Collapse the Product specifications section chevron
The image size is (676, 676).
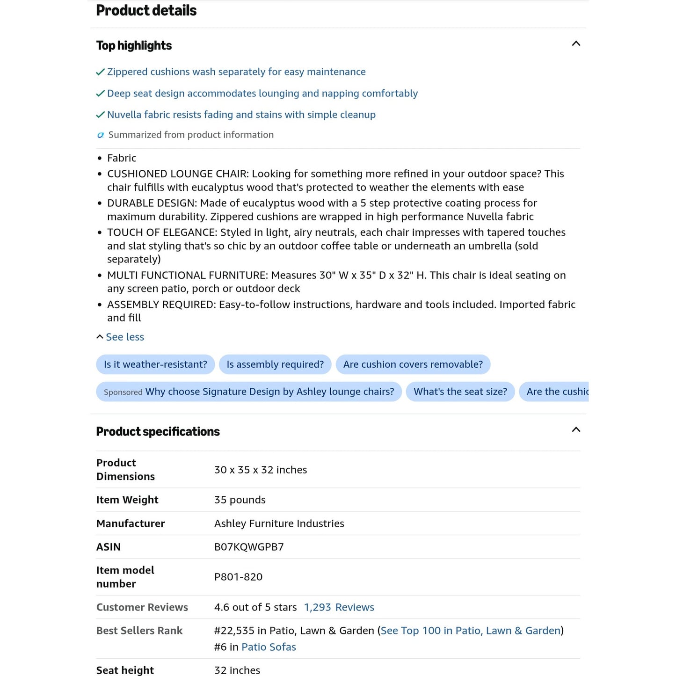tap(576, 429)
